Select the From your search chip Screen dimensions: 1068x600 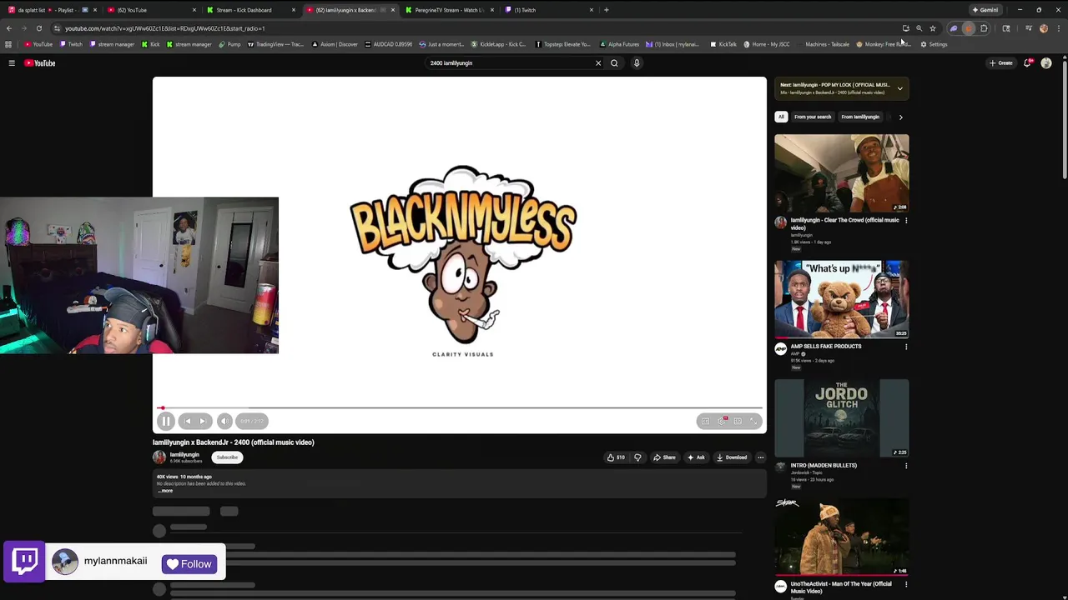(x=813, y=117)
